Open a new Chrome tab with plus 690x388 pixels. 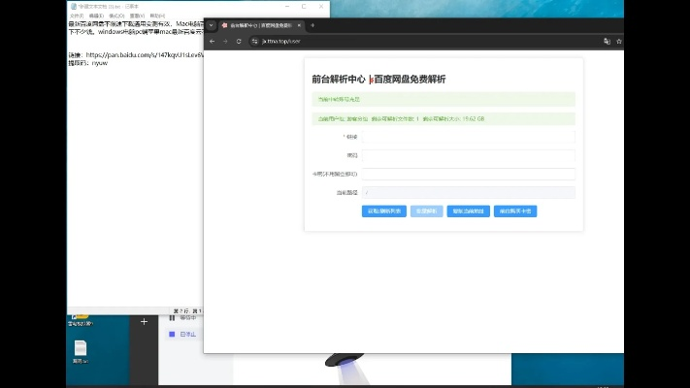(312, 25)
